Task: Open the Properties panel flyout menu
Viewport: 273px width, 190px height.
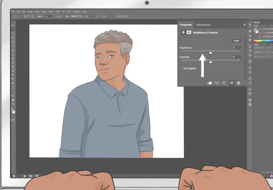Action: [245, 25]
